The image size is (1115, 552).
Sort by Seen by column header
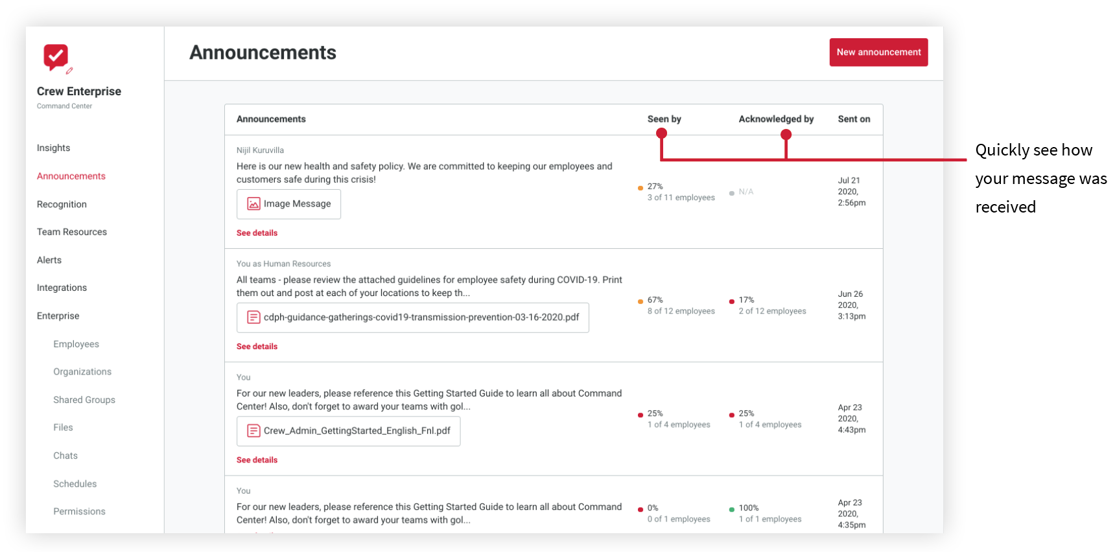point(664,119)
